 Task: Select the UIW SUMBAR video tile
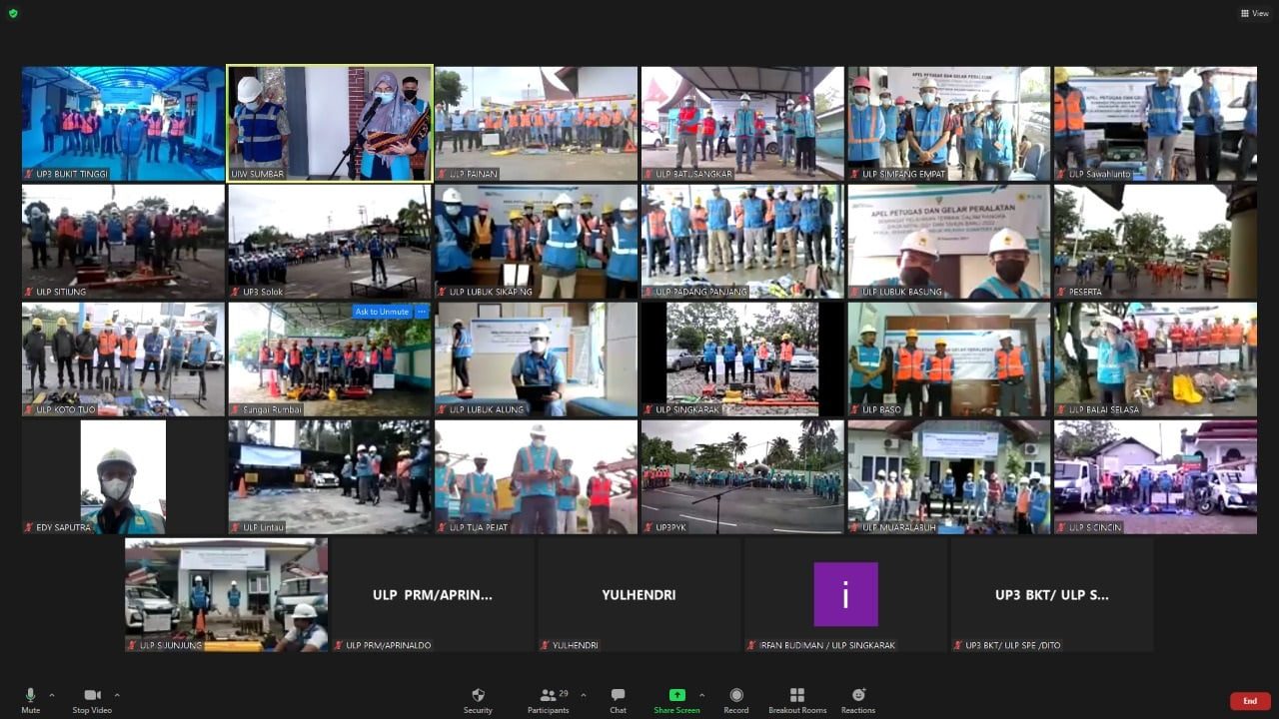[x=330, y=123]
